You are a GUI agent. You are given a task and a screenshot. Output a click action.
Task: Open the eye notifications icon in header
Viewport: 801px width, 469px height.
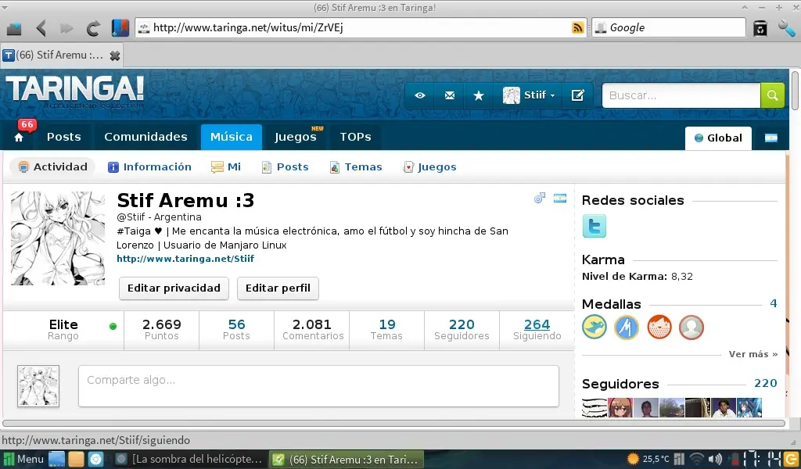point(420,95)
